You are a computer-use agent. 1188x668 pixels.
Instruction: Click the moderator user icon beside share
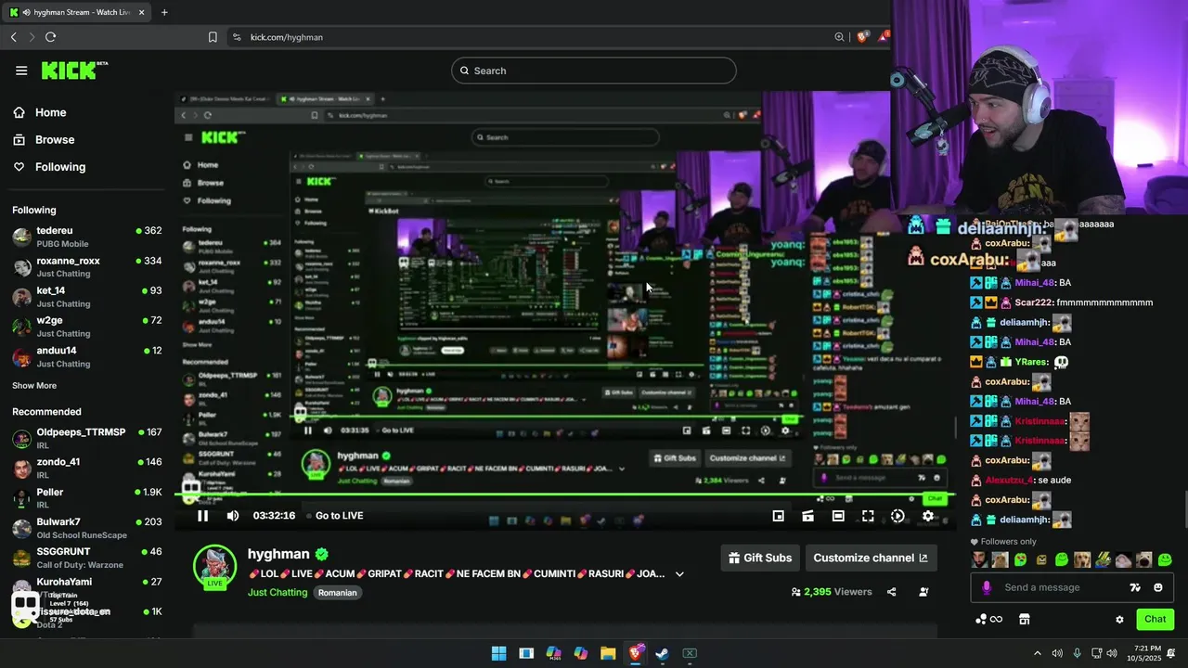pos(923,592)
